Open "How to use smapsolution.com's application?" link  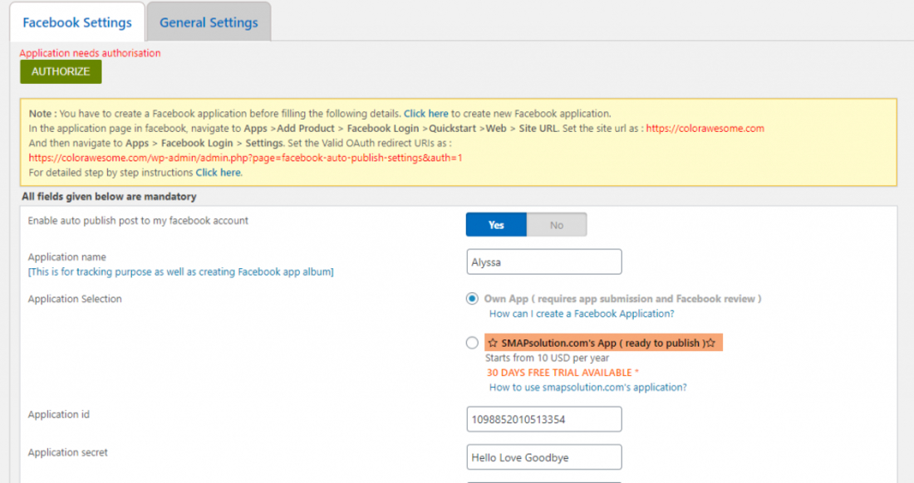(587, 388)
